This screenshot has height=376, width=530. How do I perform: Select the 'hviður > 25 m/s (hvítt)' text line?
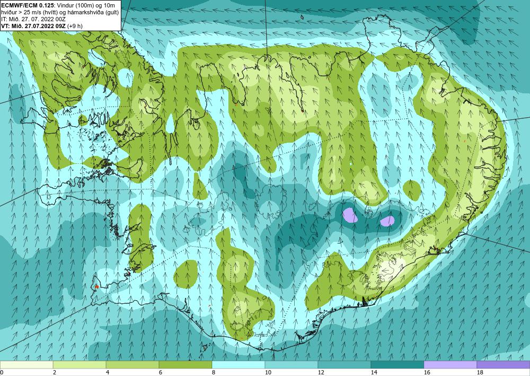(59, 13)
